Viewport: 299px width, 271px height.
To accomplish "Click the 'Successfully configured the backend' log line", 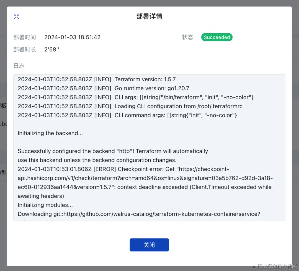I will (113, 151).
